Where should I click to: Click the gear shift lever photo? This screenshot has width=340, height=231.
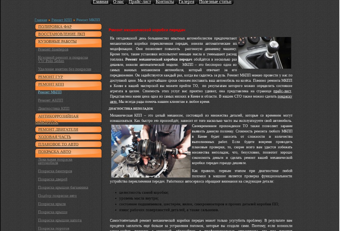[x=265, y=53]
